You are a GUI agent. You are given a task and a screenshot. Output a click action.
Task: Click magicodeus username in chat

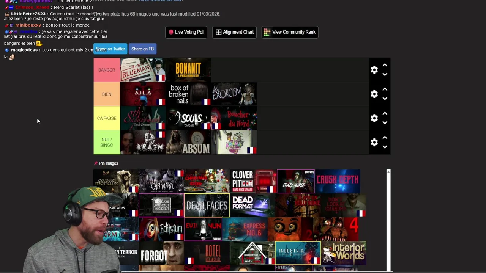coord(24,50)
